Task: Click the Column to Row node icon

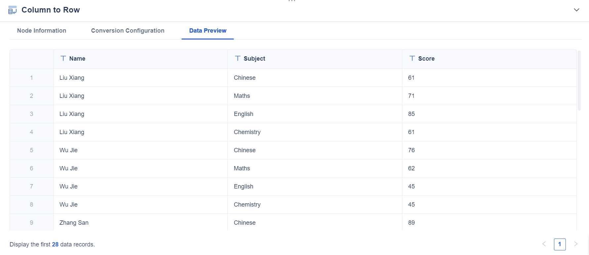Action: click(x=13, y=10)
